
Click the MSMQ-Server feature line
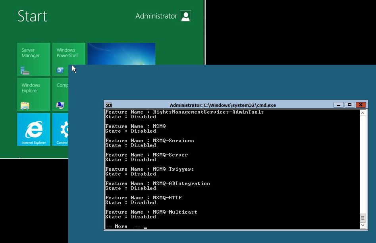tap(147, 155)
